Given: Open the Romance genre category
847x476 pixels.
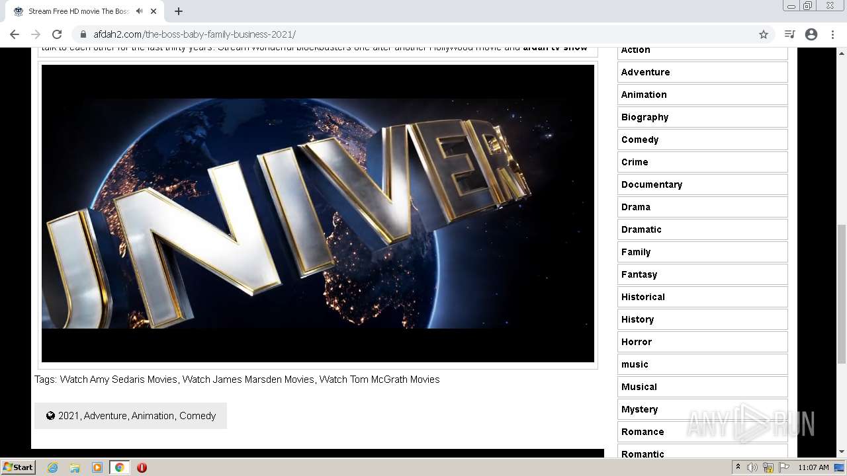Looking at the screenshot, I should (702, 432).
